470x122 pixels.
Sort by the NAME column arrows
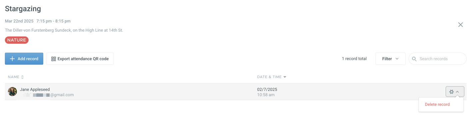pos(22,77)
